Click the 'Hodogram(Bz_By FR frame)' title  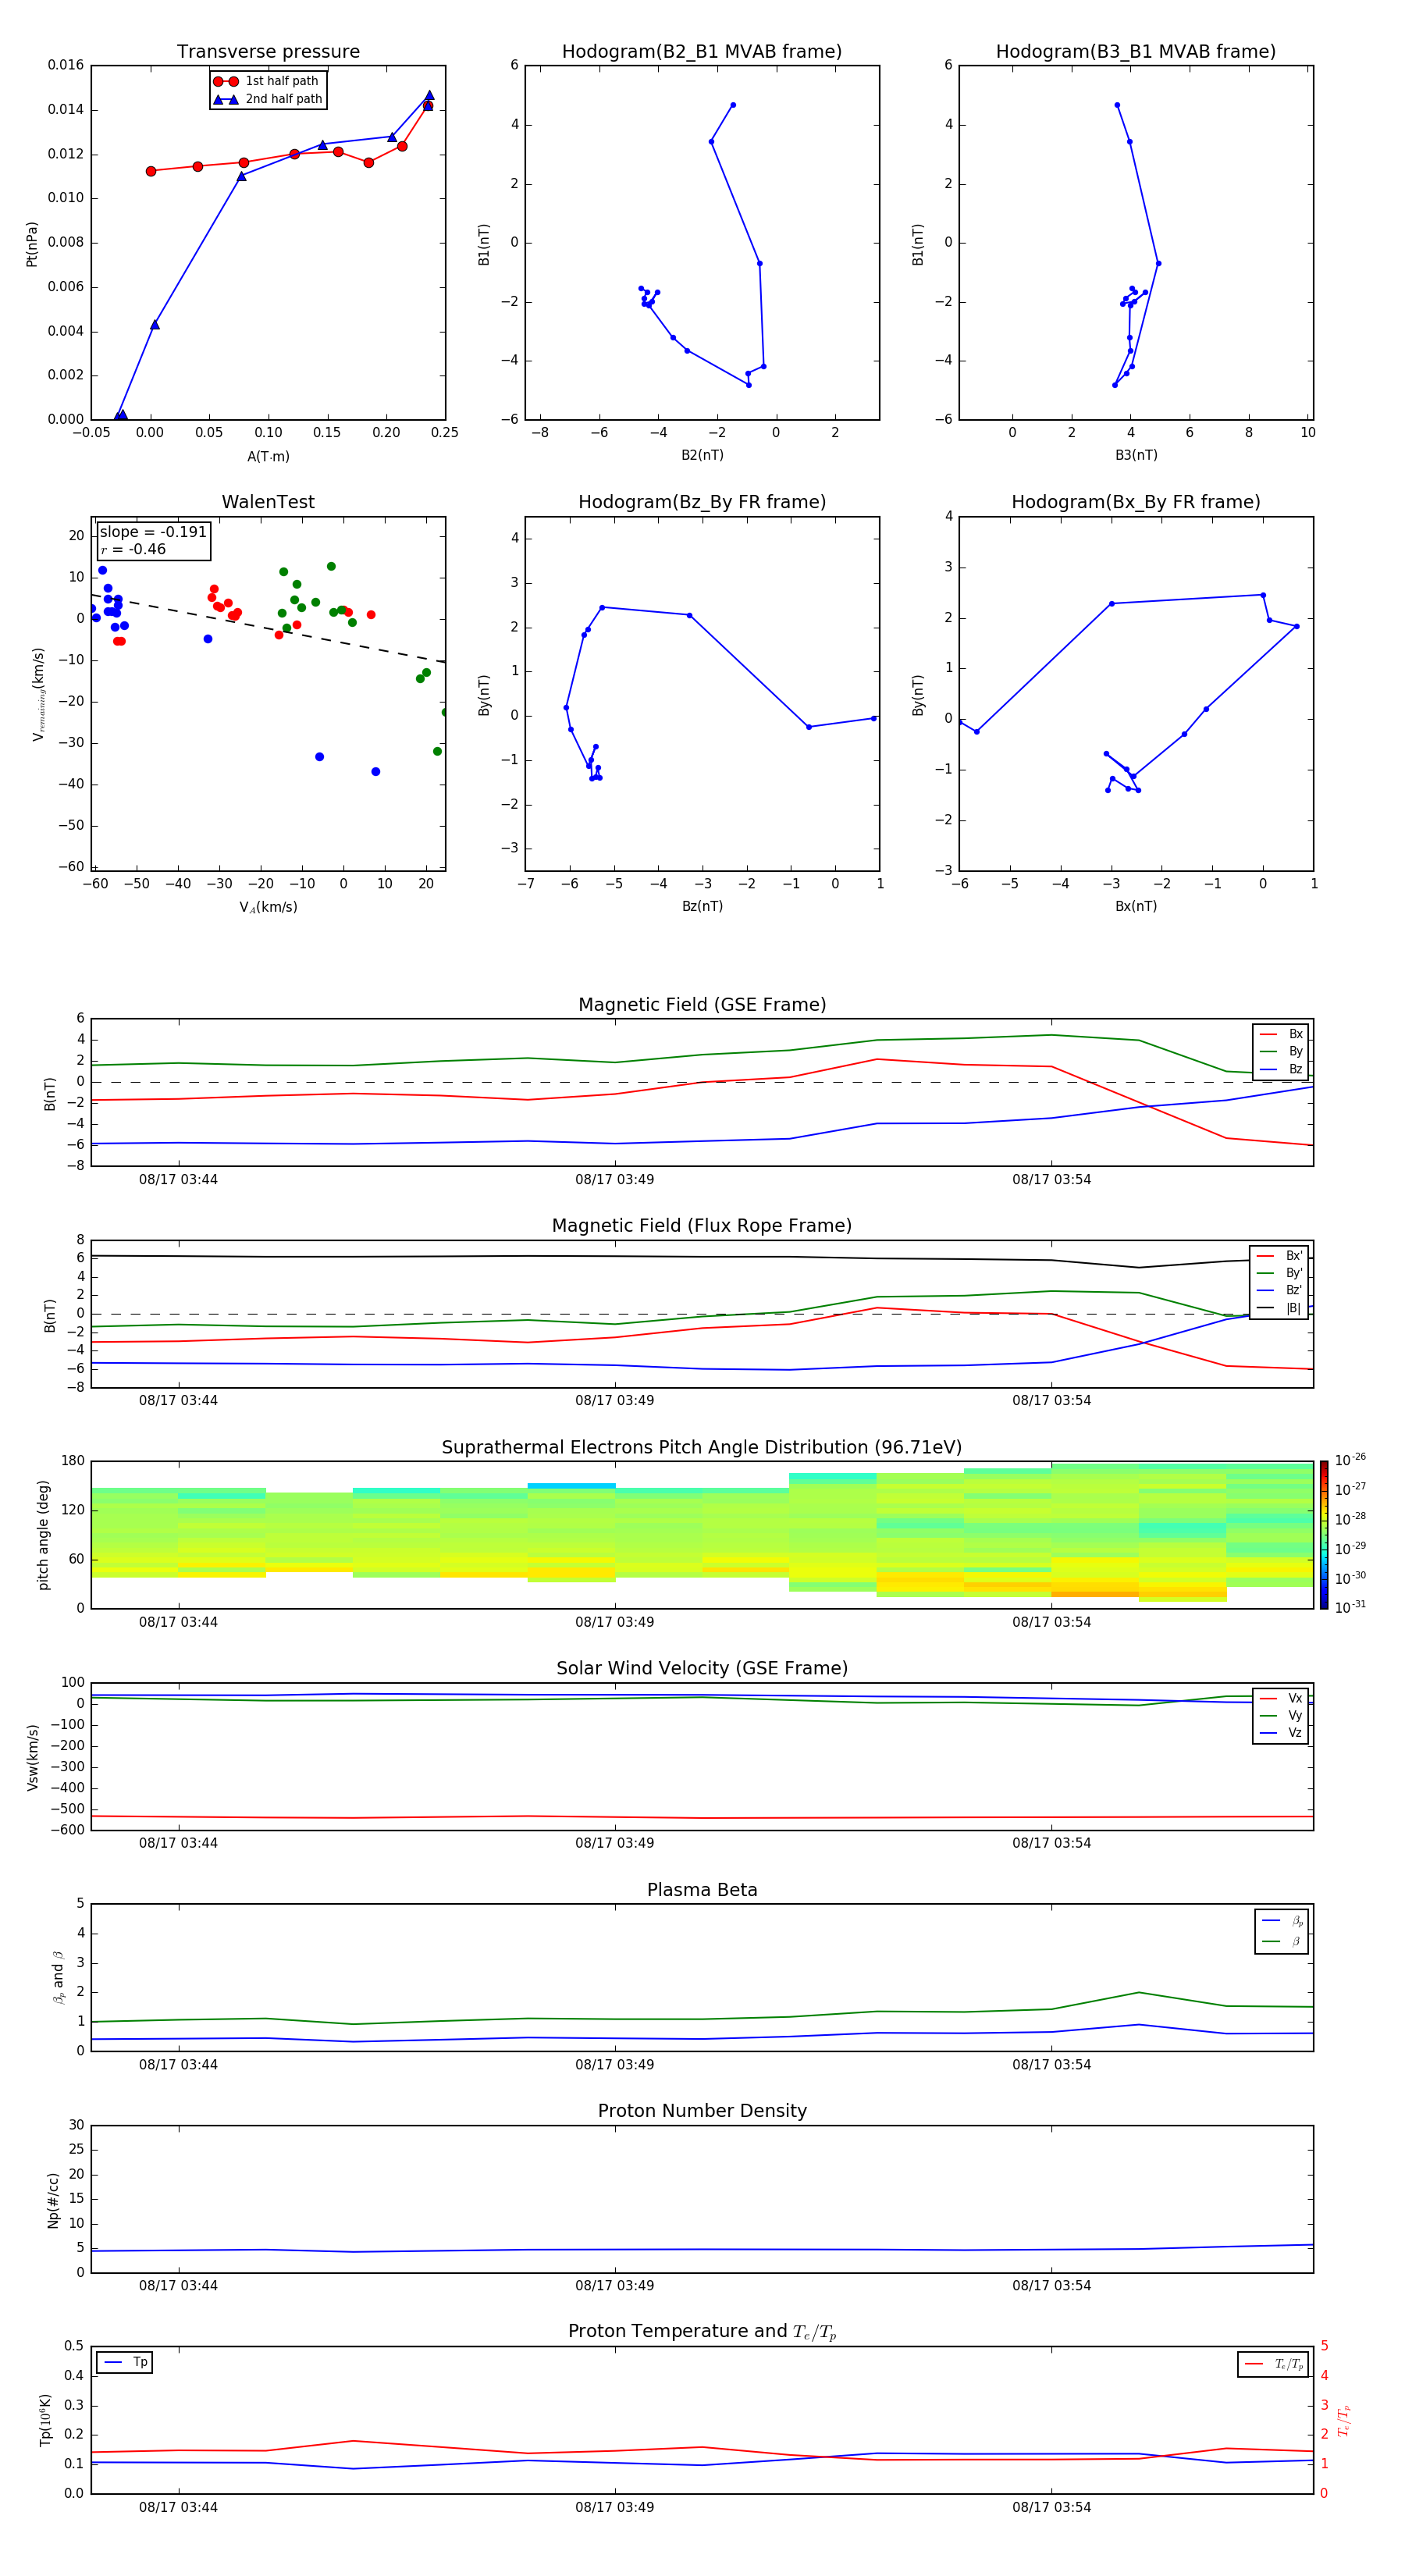(x=702, y=502)
